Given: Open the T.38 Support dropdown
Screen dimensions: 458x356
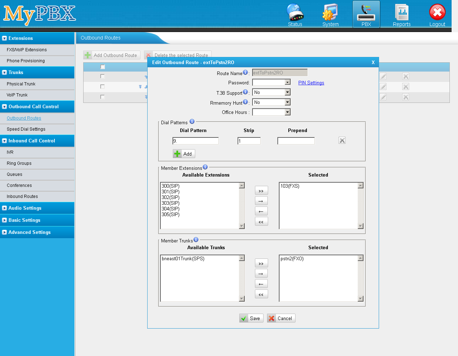Looking at the screenshot, I should [271, 92].
